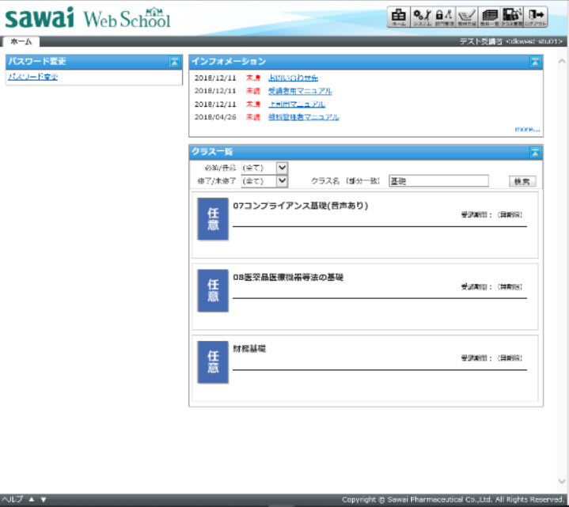Click the pencil and notepad toolbar icon
This screenshot has width=569, height=507.
pyautogui.click(x=468, y=17)
